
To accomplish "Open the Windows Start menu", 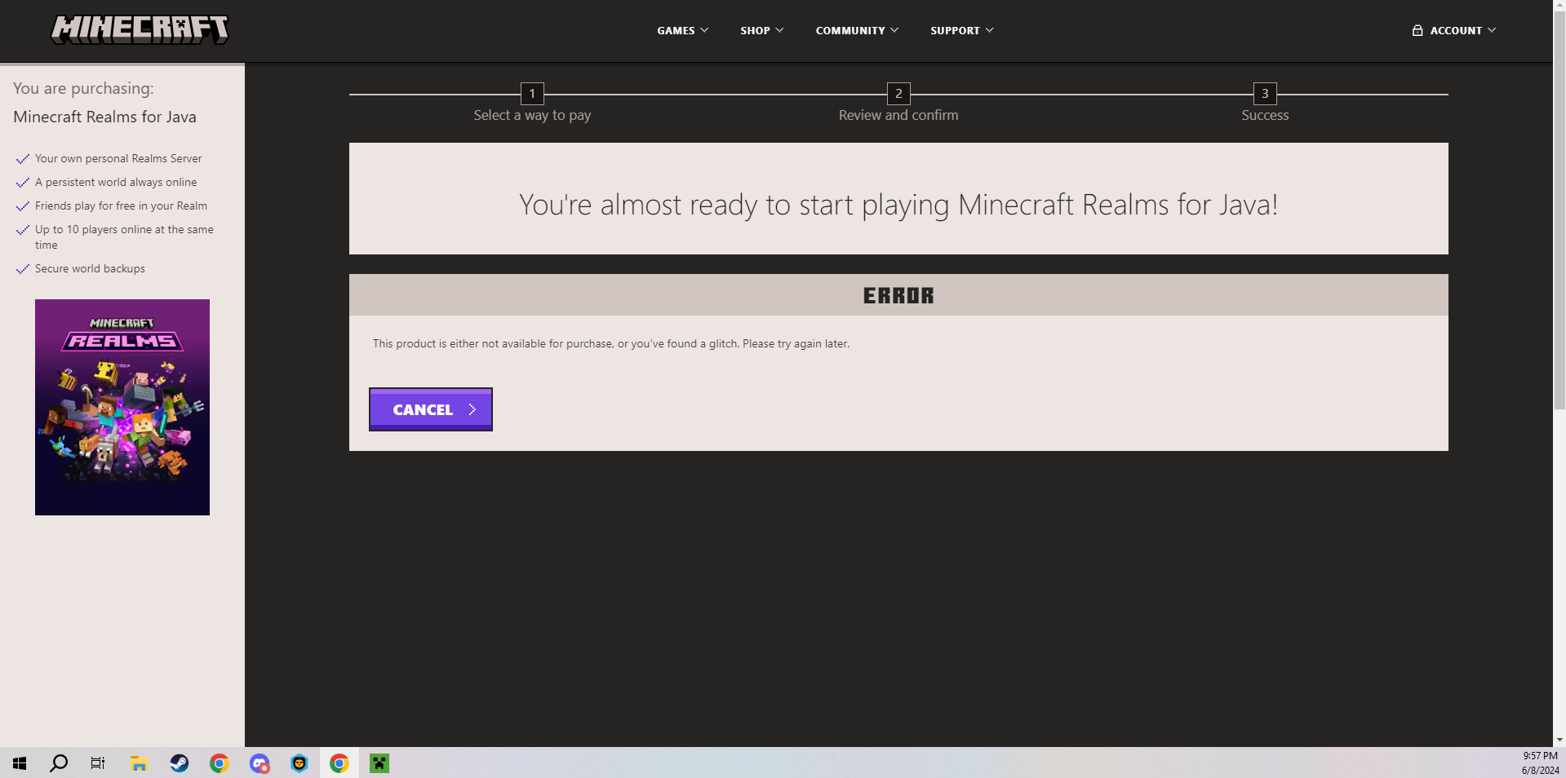I will pyautogui.click(x=20, y=763).
